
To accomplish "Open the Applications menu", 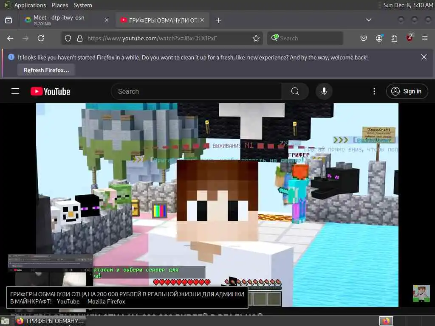I will [30, 5].
